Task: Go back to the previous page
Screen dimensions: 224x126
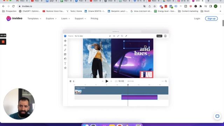Action: click(x=3, y=6)
